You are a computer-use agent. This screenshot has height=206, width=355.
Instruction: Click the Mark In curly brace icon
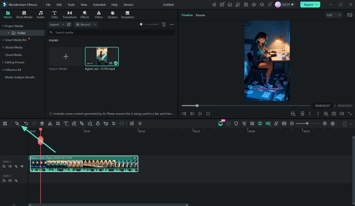(x=310, y=114)
